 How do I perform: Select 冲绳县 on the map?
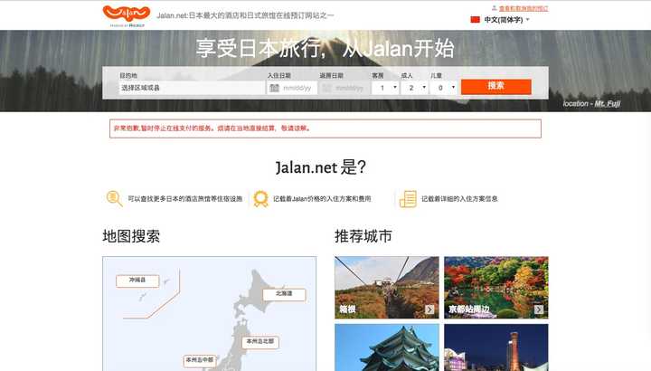(x=137, y=281)
